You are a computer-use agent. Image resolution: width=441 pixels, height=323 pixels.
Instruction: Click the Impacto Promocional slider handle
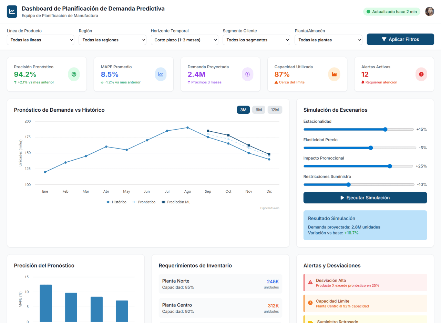tap(390, 166)
